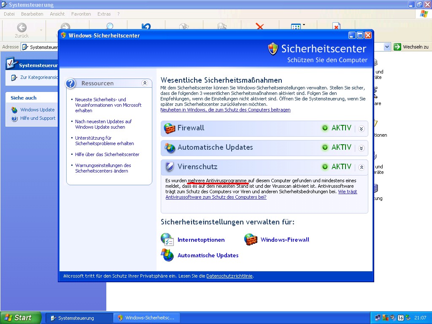
Task: Click the Views grid icon in Systemsteuerung toolbar
Action: coord(296,27)
